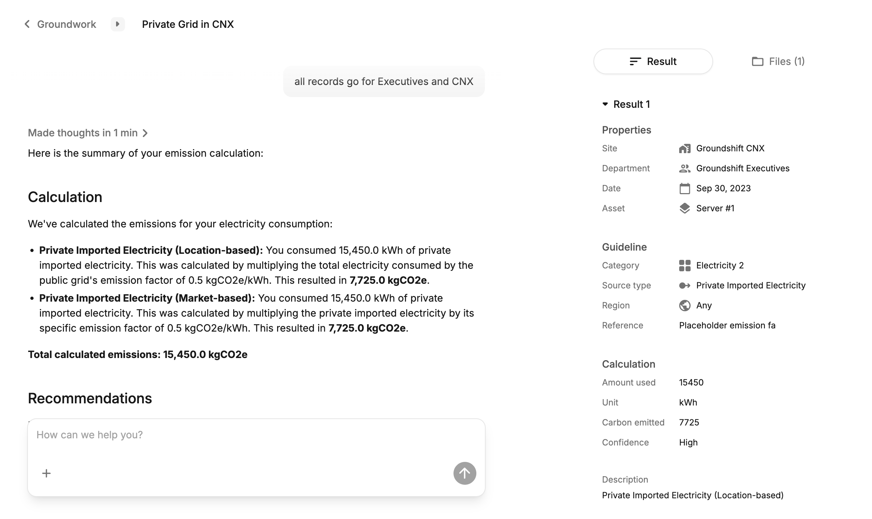This screenshot has height=519, width=872.
Task: Click the Region globe icon
Action: tap(685, 306)
